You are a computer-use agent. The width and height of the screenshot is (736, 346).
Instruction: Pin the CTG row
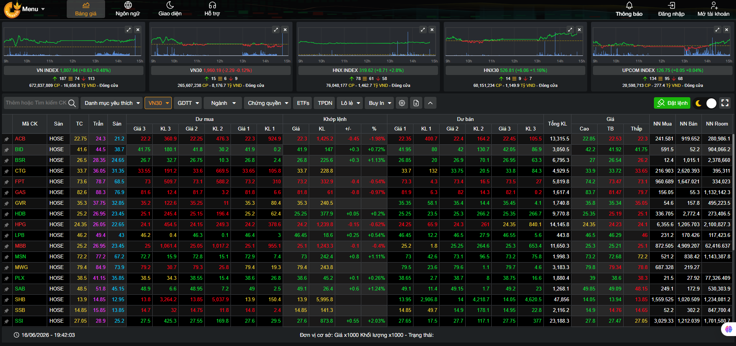click(7, 171)
